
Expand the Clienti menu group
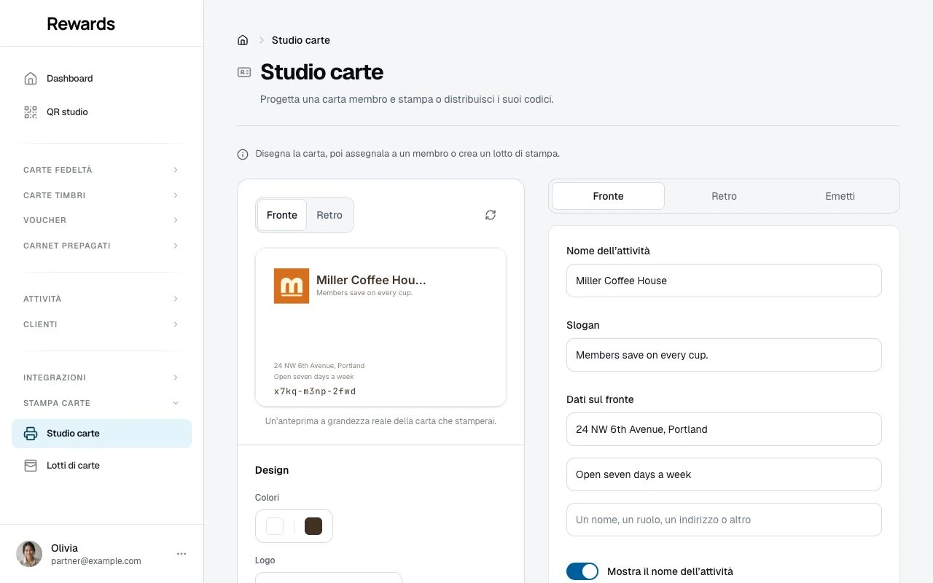click(x=101, y=324)
